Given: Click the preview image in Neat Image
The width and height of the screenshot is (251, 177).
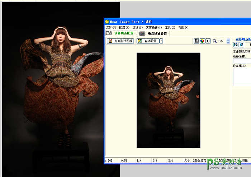Looking at the screenshot, I should click(168, 100).
